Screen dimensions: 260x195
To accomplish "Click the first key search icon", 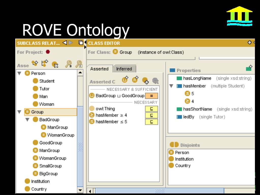I will pos(68,64).
